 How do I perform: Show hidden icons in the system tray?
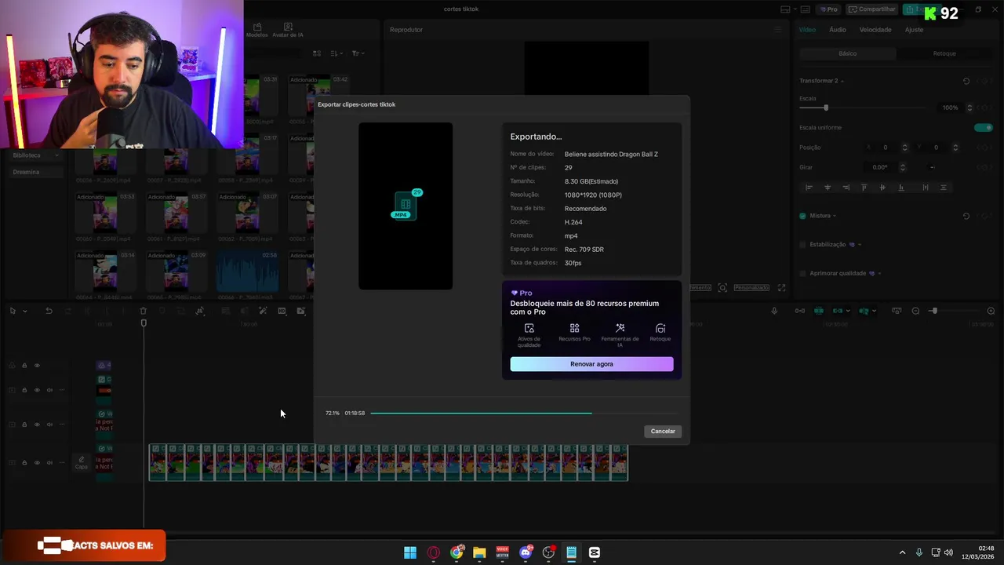(902, 552)
